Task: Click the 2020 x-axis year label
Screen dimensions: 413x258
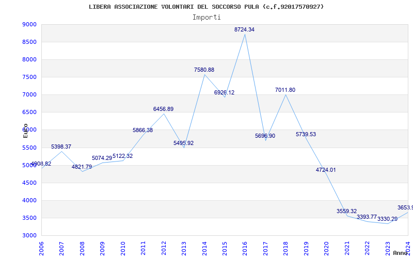Action: 327,249
